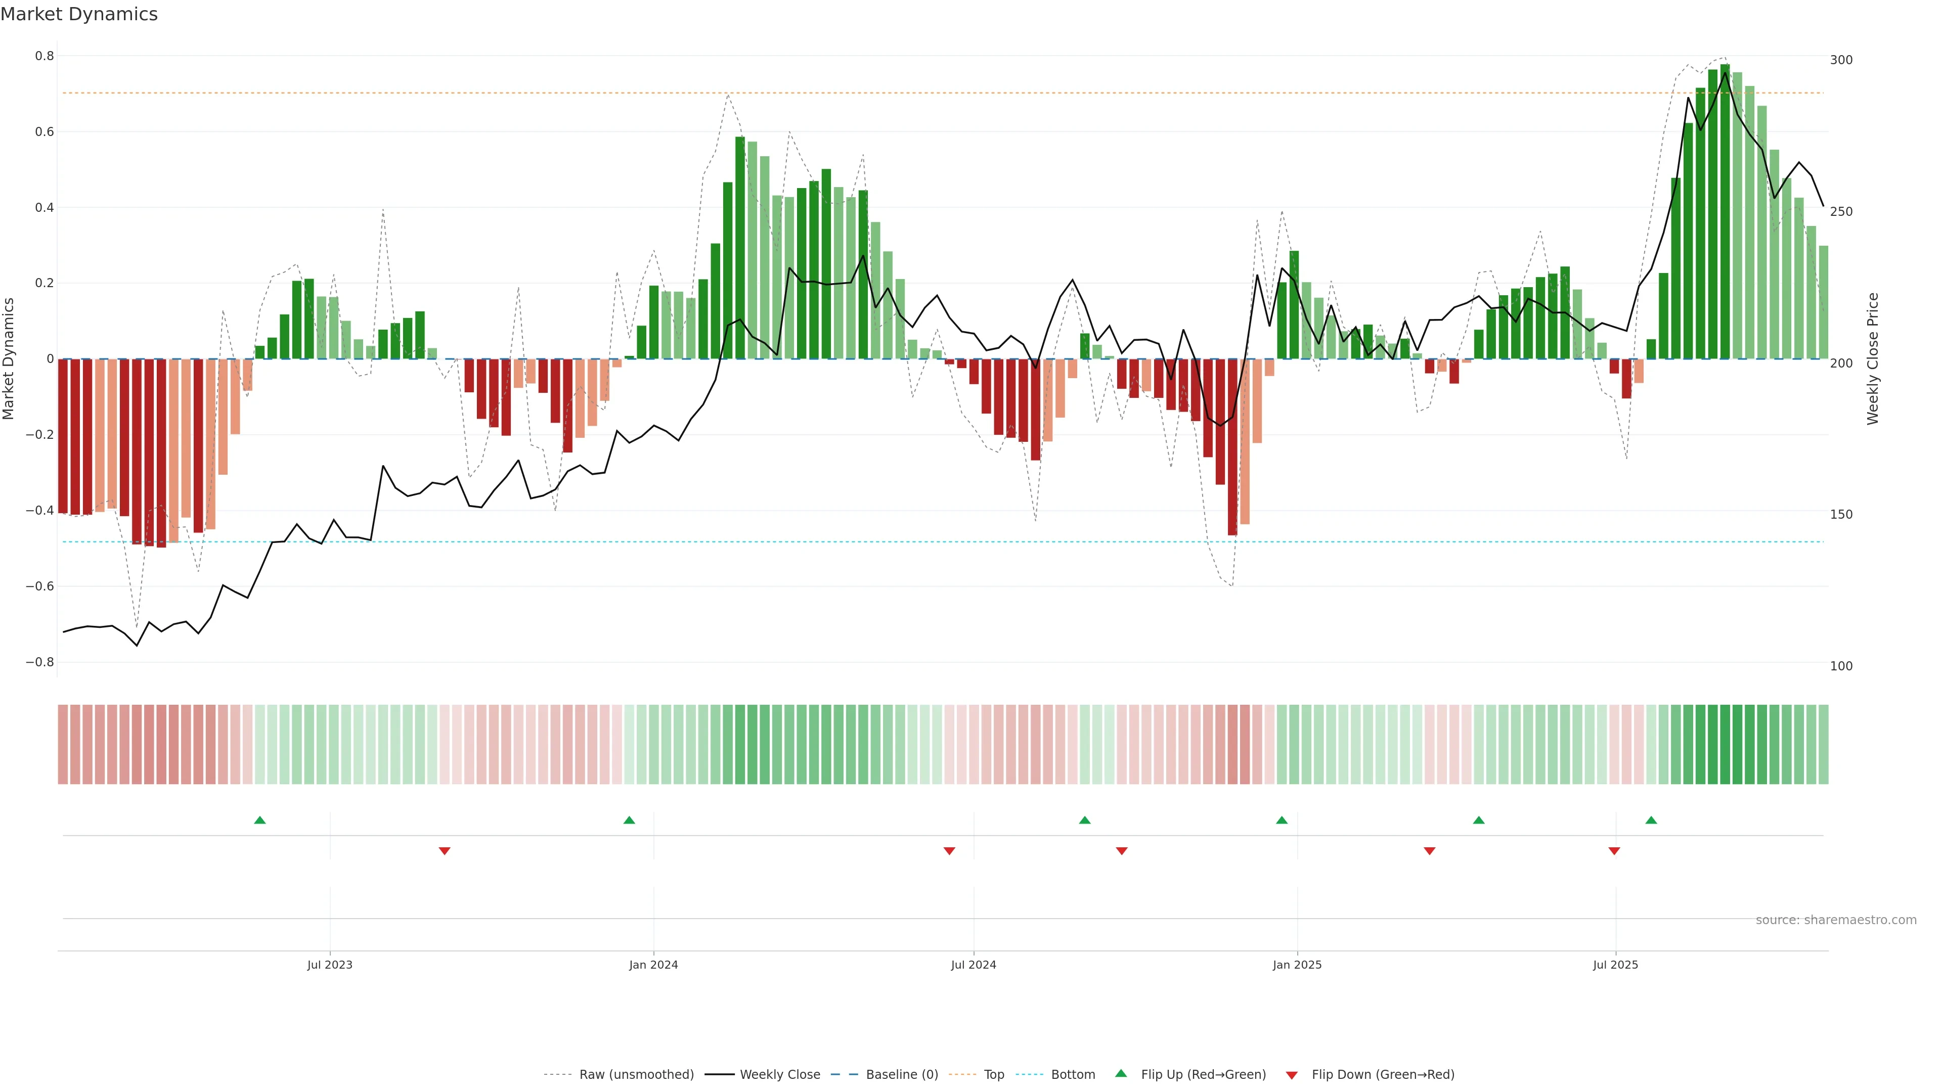Click the green flip-up triangle just before Jan 2024
The image size is (1942, 1092).
630,820
